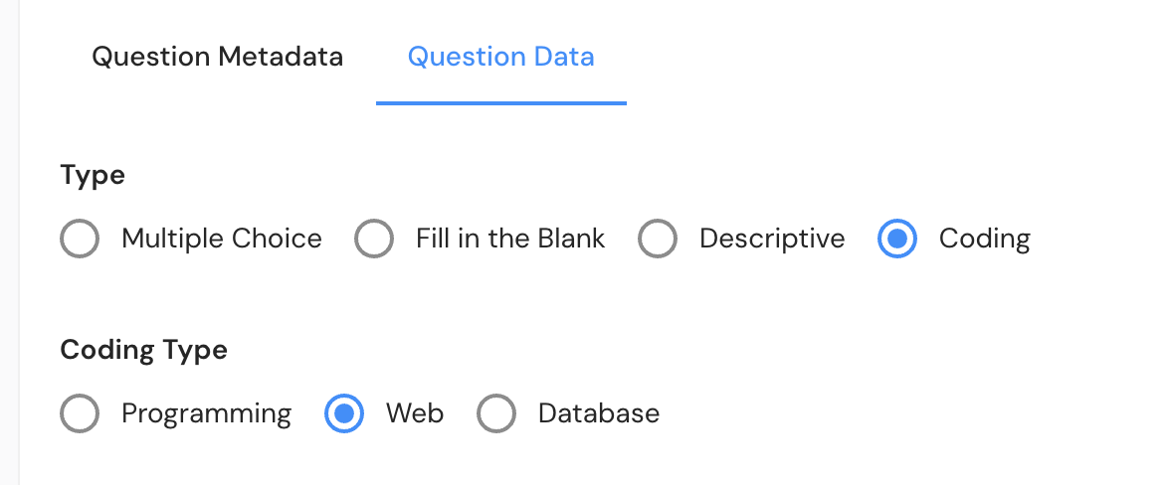Click the selected Coding radio circle

[897, 239]
